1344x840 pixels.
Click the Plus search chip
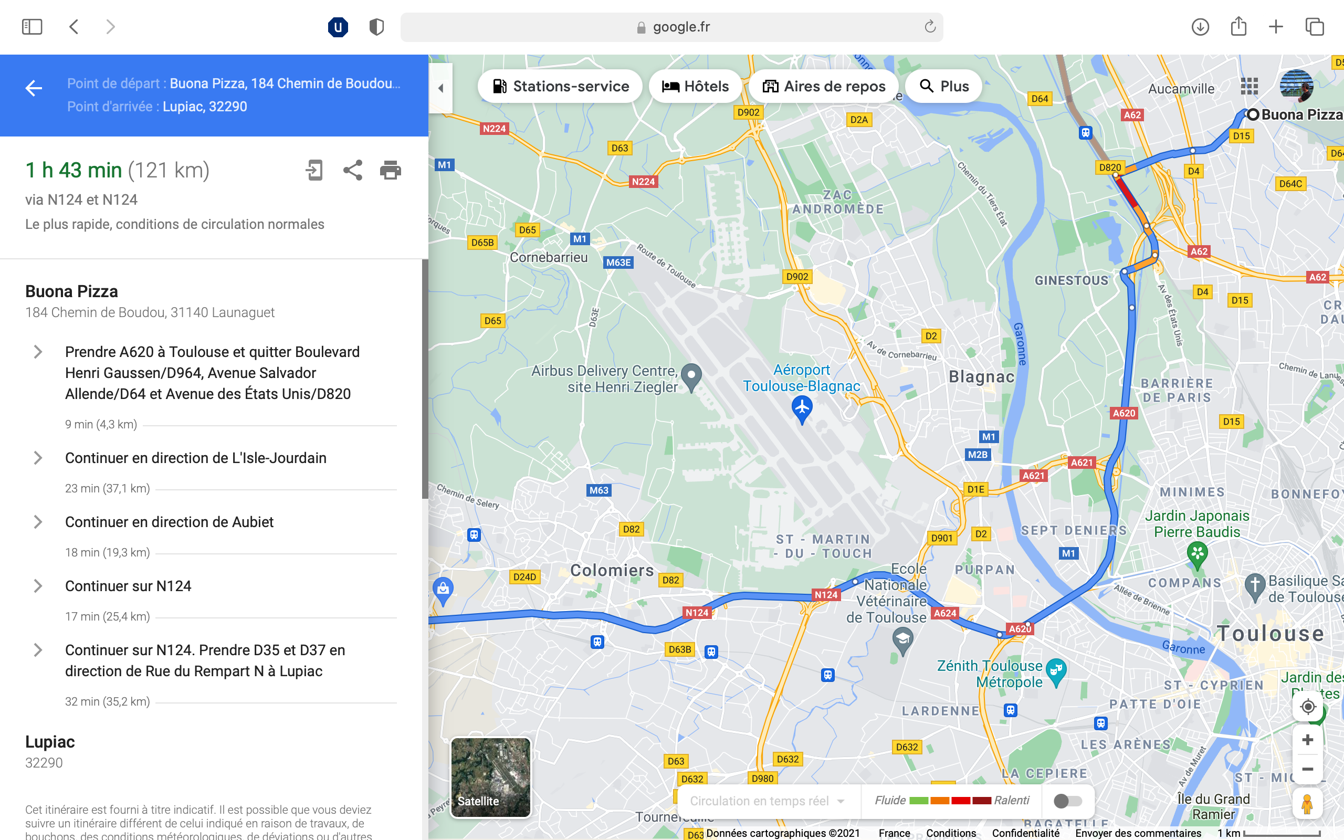click(x=943, y=86)
